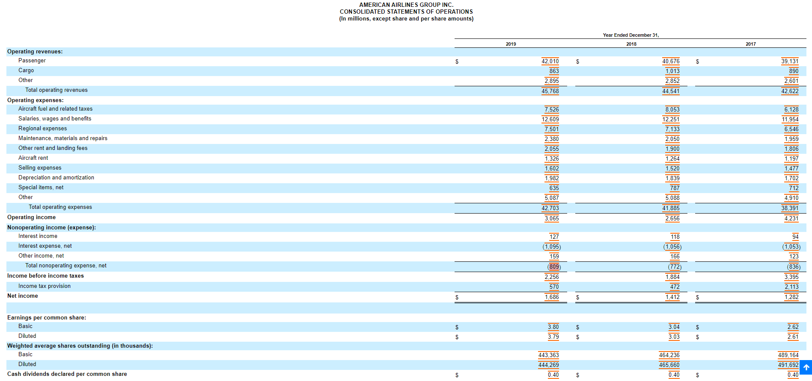Click 2018 Aircraft fuel value 8,053
Screen dimensions: 812x381
pyautogui.click(x=672, y=110)
